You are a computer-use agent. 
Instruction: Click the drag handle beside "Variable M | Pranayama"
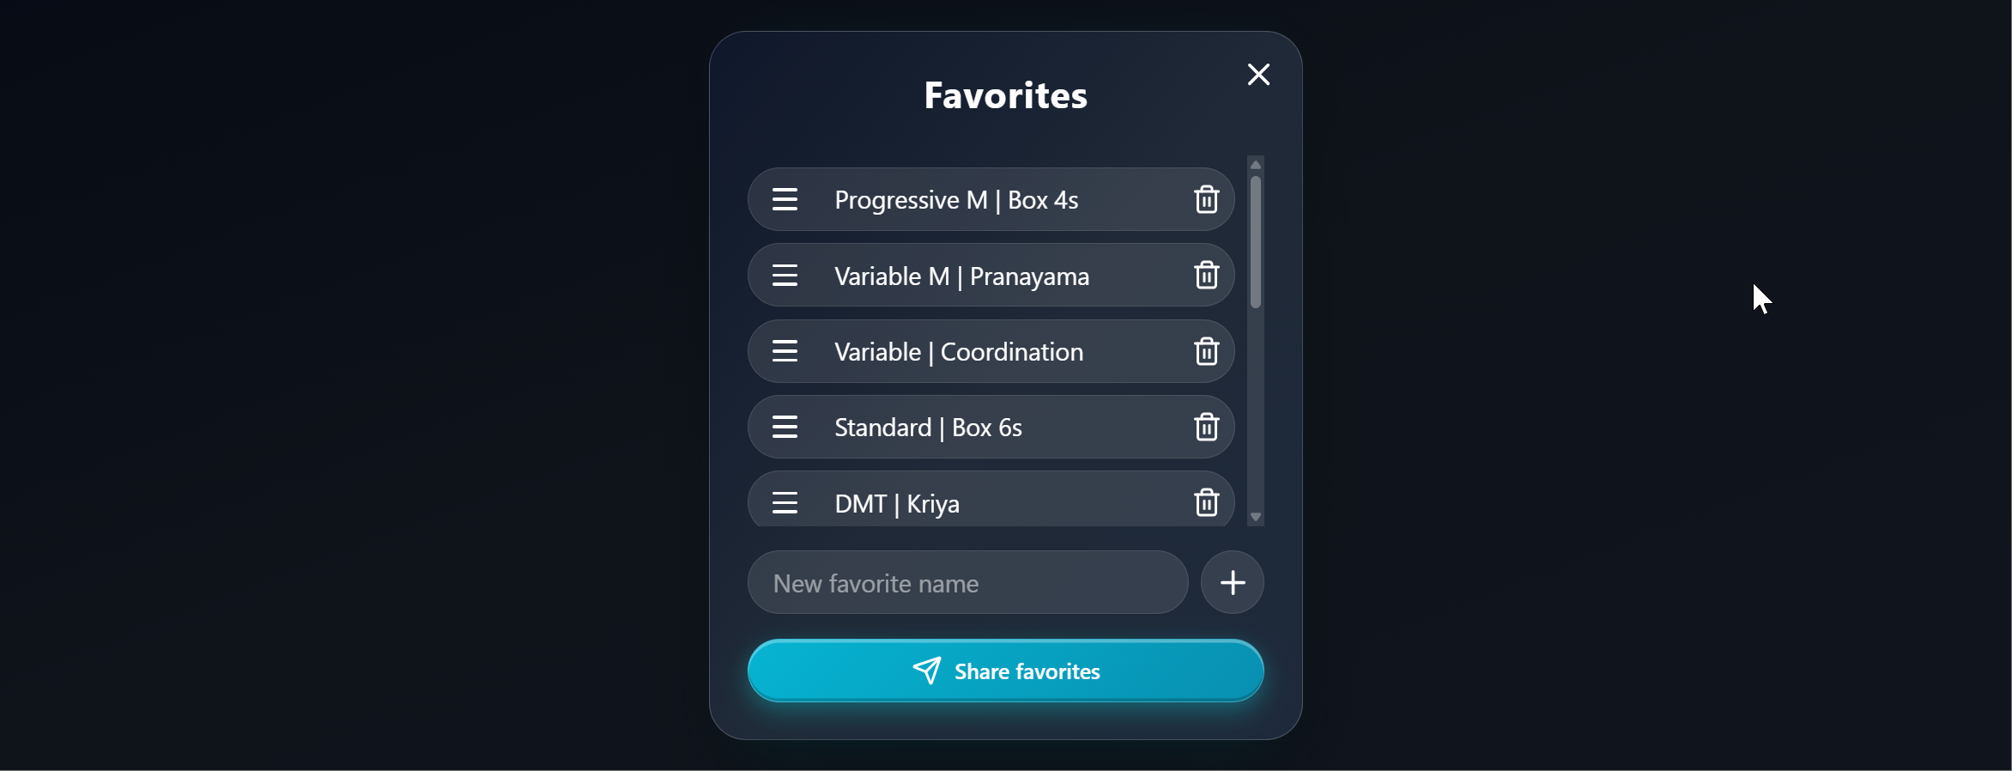tap(785, 275)
